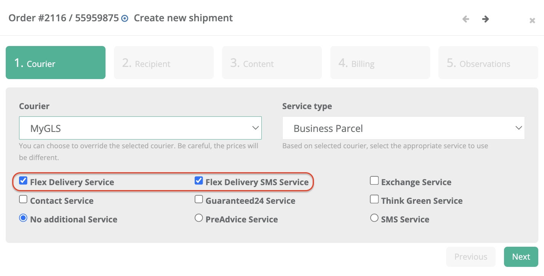Screen dimensions: 544x276
Task: Select the PreAdvice Service radio button
Action: point(198,218)
